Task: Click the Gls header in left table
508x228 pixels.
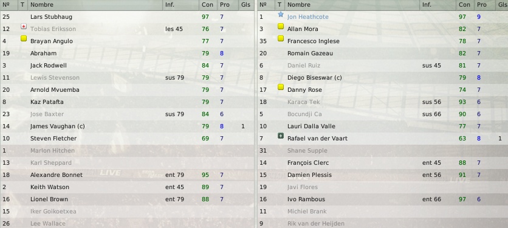Action: tap(245, 5)
